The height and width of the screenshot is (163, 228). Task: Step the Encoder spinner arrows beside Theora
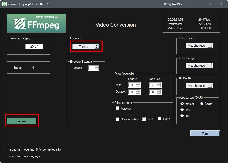(x=97, y=46)
